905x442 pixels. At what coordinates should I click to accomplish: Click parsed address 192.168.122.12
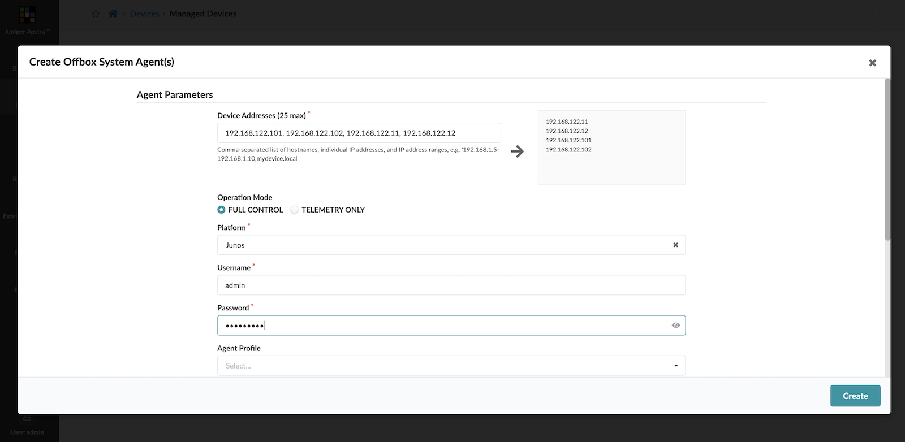coord(567,131)
